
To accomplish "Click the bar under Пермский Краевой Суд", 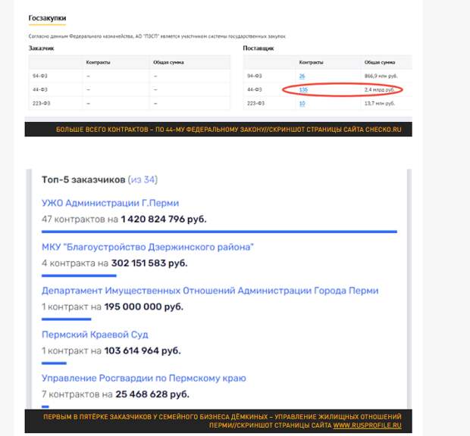I will pyautogui.click(x=54, y=363).
